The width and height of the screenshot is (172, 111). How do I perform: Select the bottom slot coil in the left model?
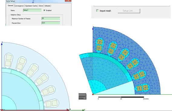(52, 103)
